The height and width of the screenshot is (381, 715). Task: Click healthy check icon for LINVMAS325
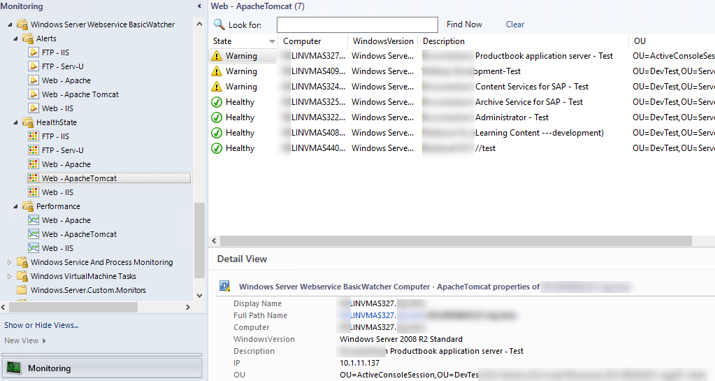217,102
